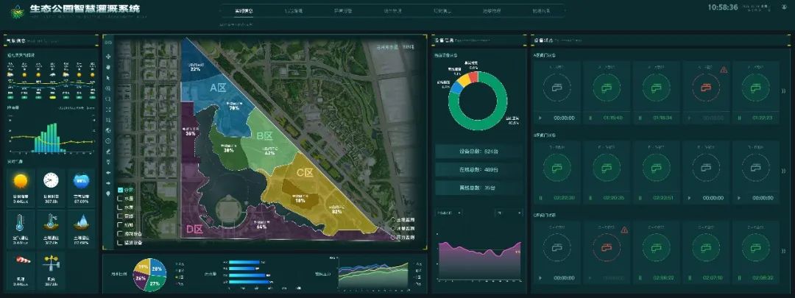Click the red warning triangle in row C
Viewport: 795px width, 298px height.
[624, 230]
